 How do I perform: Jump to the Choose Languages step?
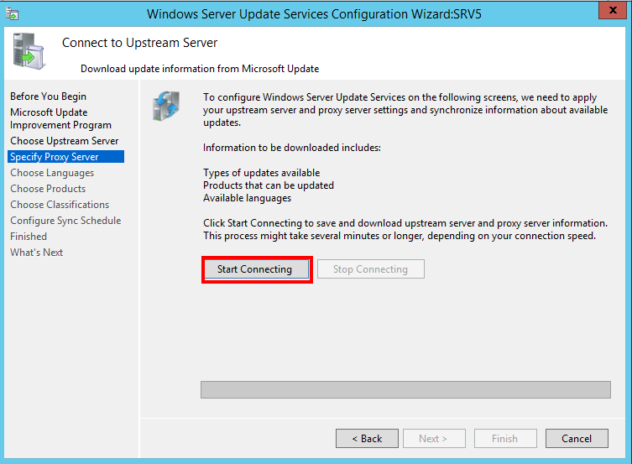tap(52, 173)
